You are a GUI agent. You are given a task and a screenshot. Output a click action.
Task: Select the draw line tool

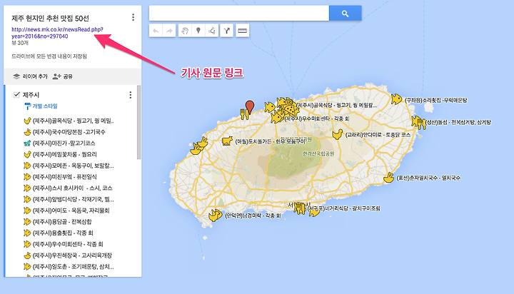click(212, 31)
